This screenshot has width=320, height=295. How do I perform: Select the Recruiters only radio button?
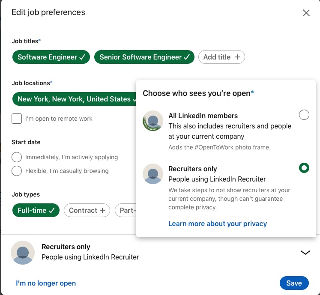(x=304, y=168)
